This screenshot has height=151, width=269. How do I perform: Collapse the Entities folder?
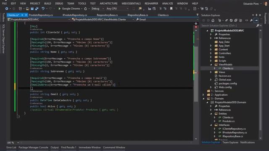pyautogui.click(x=211, y=114)
